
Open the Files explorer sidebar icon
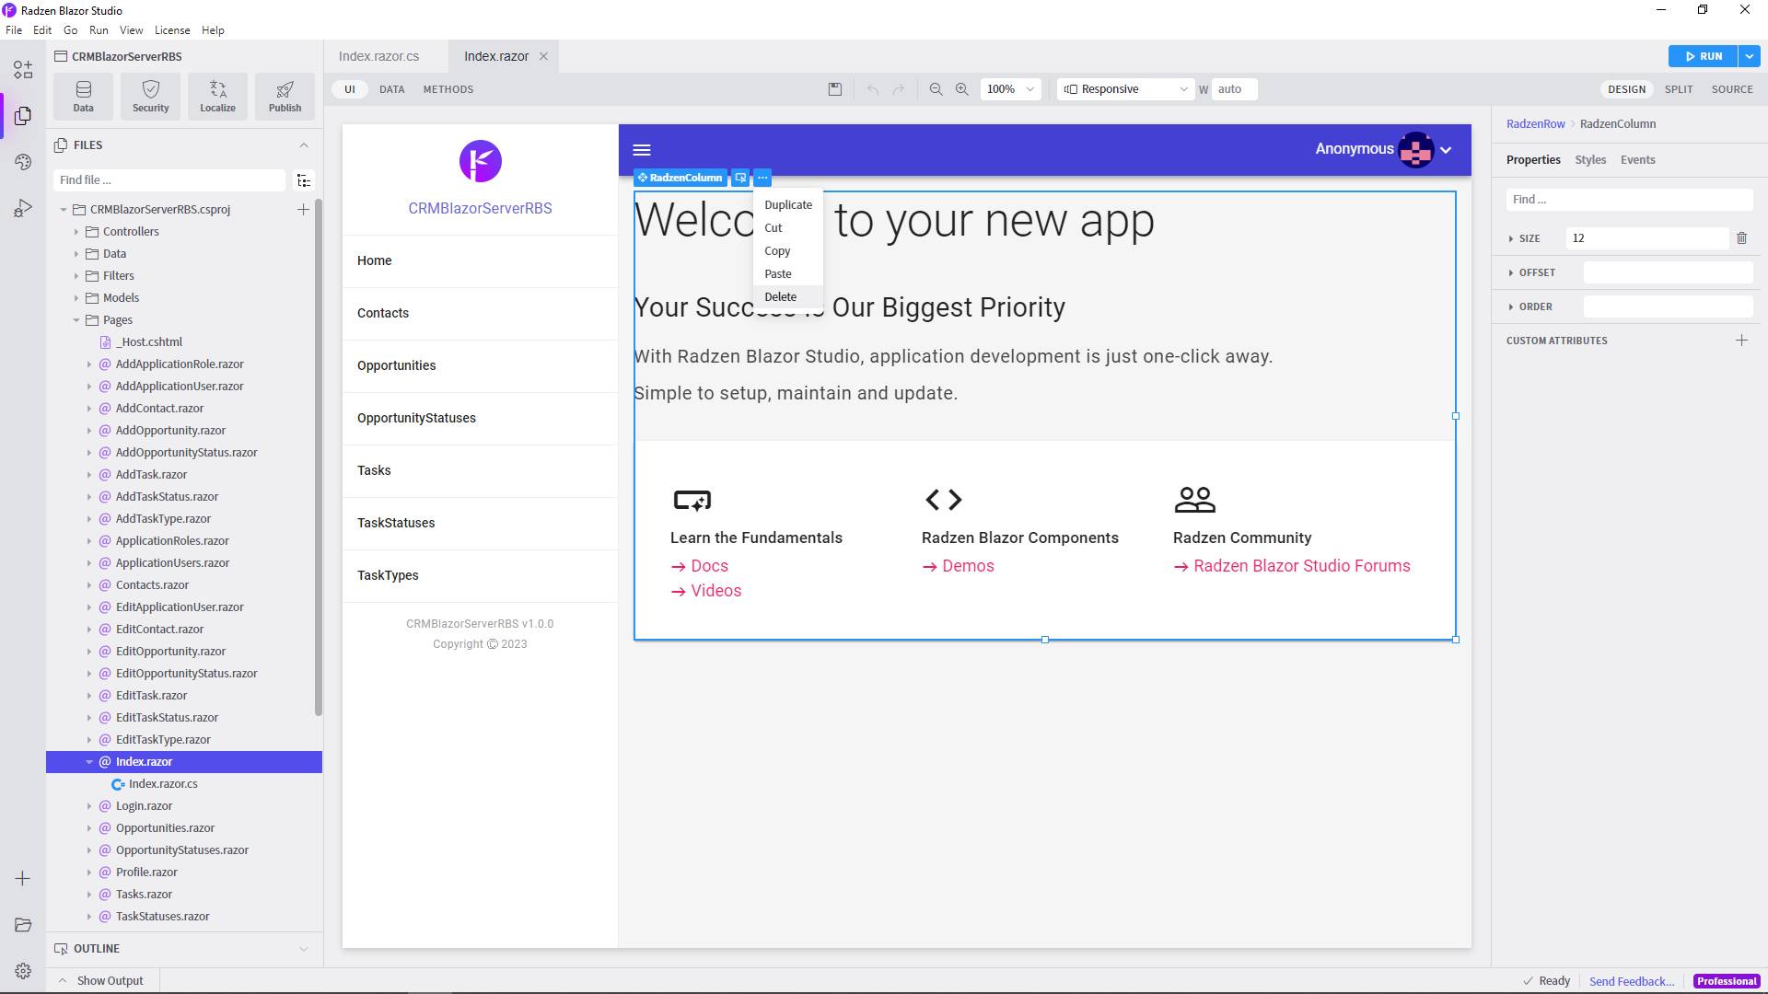point(23,116)
